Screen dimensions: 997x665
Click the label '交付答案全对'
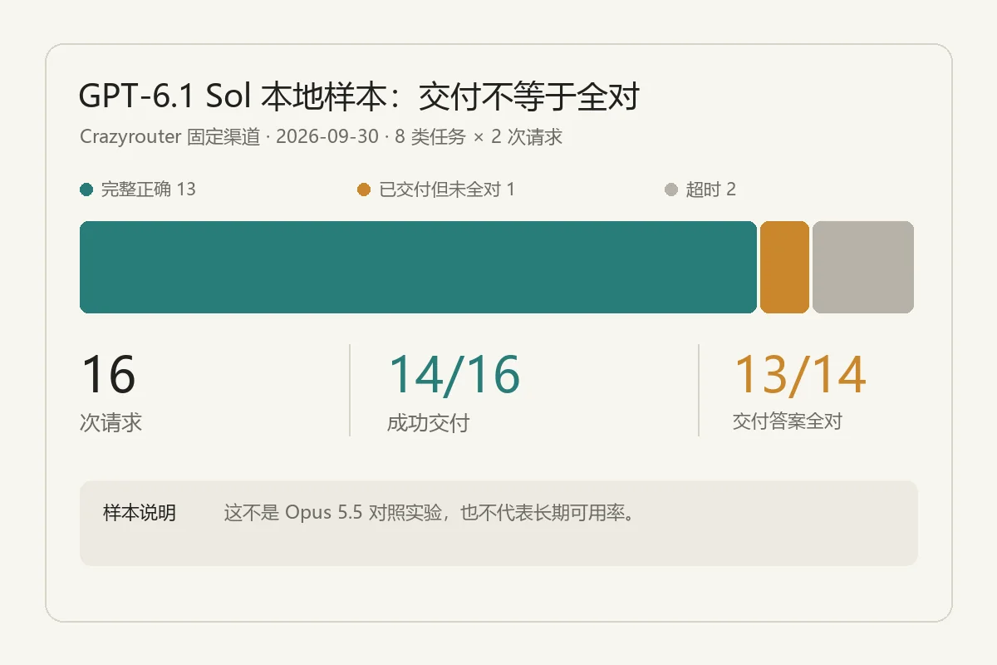[x=787, y=421]
